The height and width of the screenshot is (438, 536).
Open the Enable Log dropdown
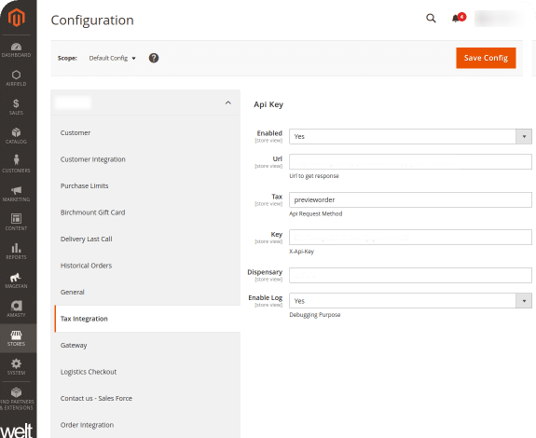(410, 301)
